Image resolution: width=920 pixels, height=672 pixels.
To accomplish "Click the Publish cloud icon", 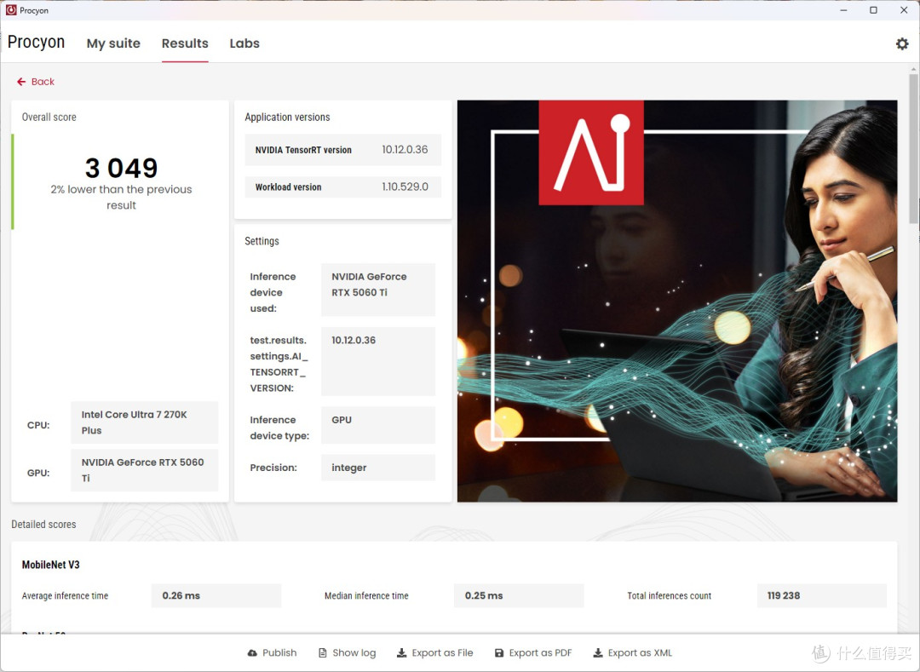I will tap(252, 652).
